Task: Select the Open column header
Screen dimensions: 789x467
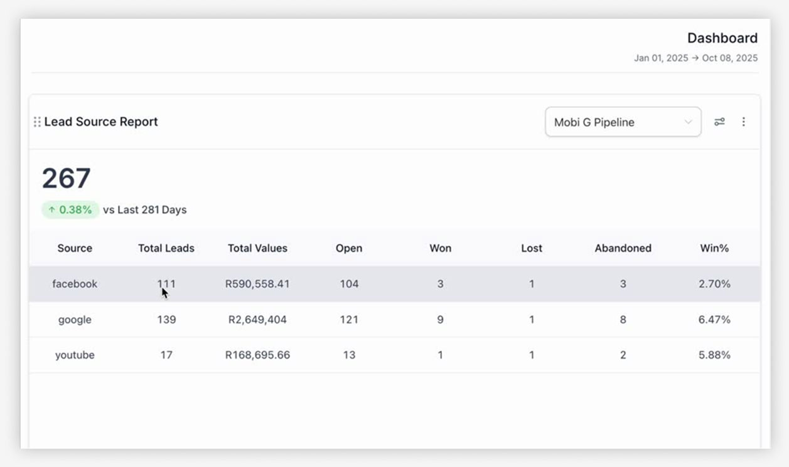Action: point(349,248)
